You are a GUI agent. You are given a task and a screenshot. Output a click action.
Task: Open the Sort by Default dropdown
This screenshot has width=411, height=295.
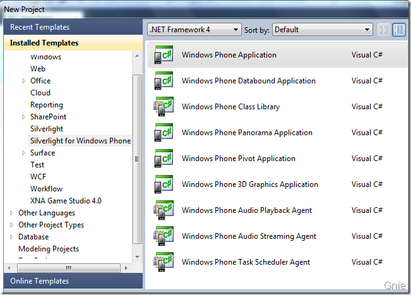point(323,30)
